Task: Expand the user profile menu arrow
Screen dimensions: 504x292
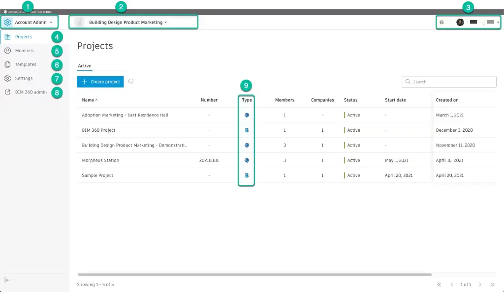Action: coord(498,22)
